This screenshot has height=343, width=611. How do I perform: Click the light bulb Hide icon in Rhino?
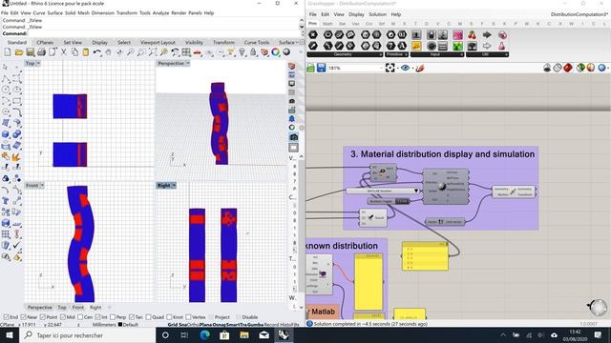[x=242, y=52]
